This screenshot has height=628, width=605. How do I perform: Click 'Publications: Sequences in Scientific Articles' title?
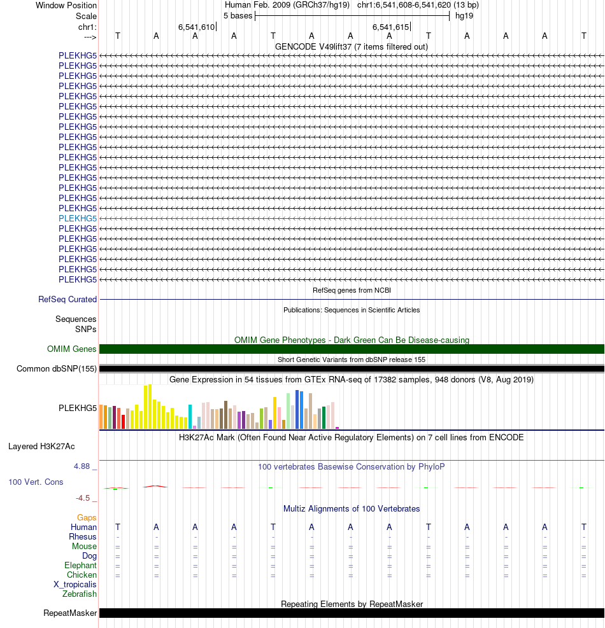(x=352, y=310)
